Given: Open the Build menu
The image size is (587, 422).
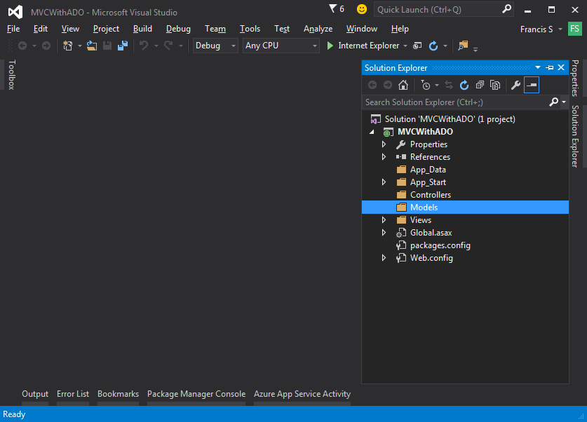Looking at the screenshot, I should click(142, 29).
